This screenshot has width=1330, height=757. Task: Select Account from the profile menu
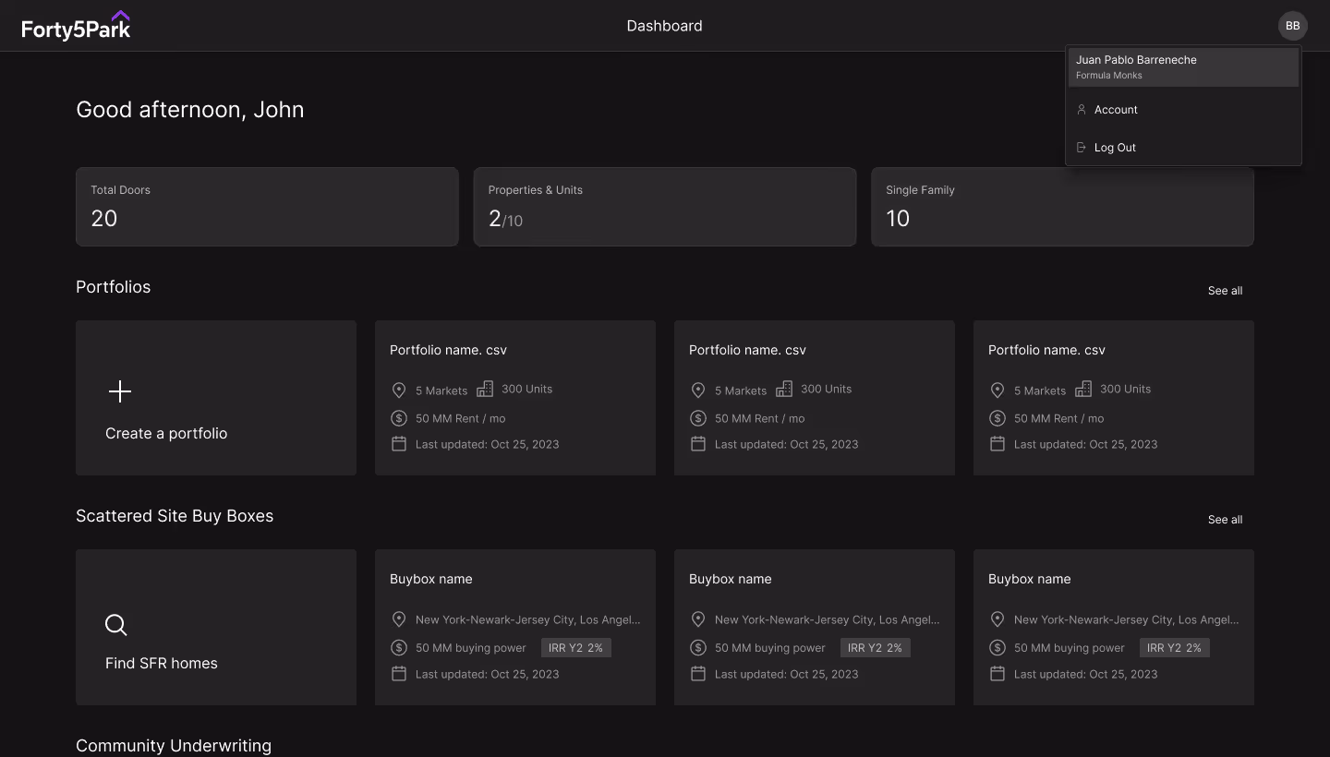pos(1116,110)
